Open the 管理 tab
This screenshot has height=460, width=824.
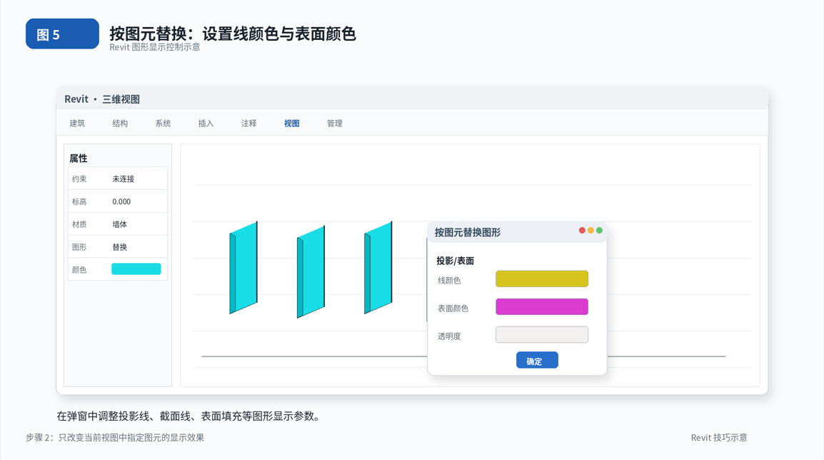point(335,123)
